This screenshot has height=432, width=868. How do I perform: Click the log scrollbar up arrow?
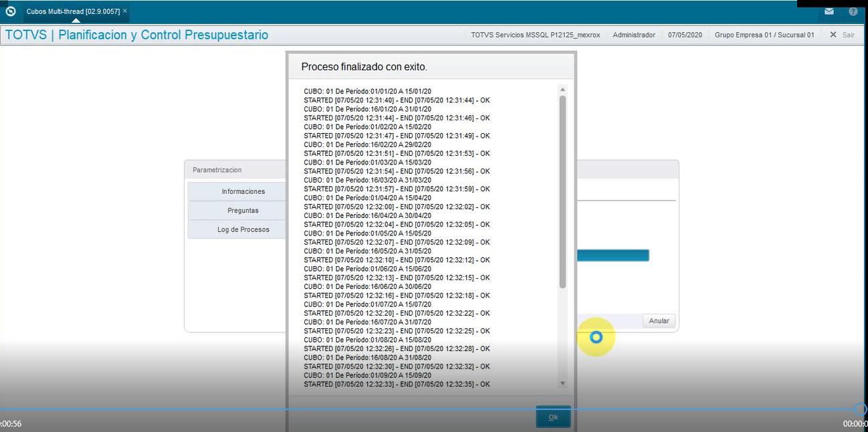coord(562,90)
